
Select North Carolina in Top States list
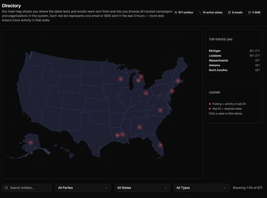(x=234, y=70)
